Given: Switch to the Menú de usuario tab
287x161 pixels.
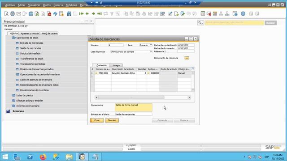Looking at the screenshot, I should click(49, 34).
